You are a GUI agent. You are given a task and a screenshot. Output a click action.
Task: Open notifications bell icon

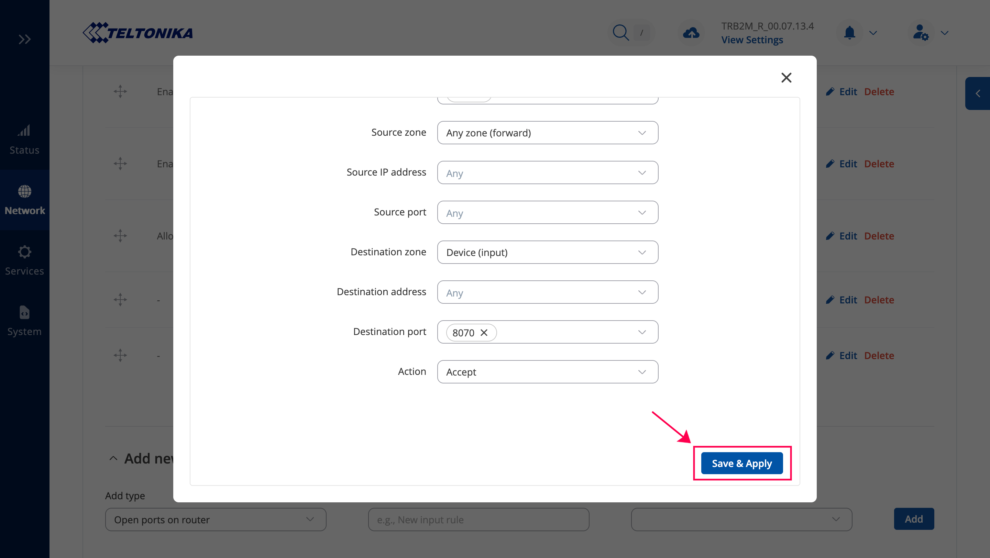coord(849,33)
